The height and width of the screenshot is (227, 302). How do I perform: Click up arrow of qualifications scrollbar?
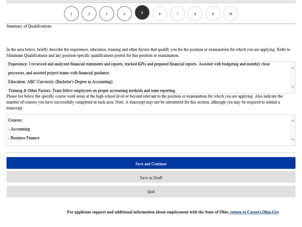pyautogui.click(x=293, y=68)
